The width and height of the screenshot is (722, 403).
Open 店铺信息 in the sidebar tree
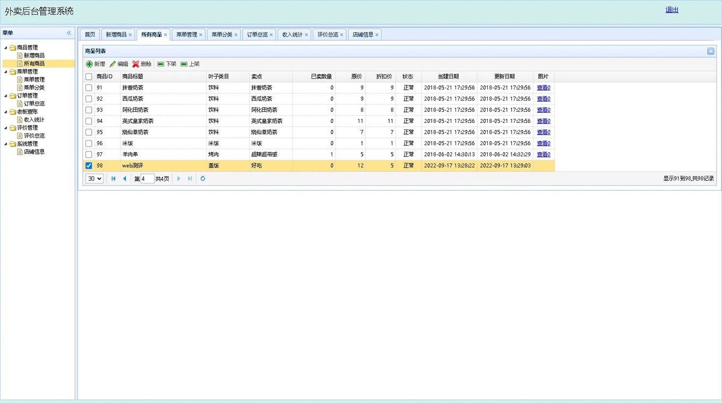pyautogui.click(x=34, y=152)
